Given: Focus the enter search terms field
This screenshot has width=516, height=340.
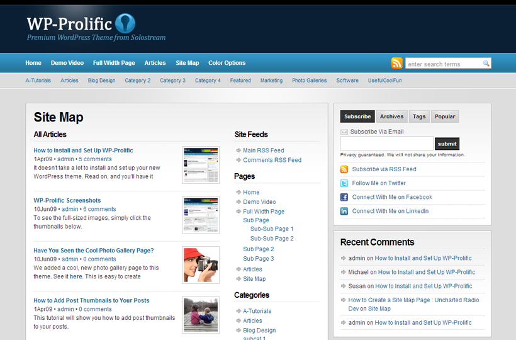Looking at the screenshot, I should [x=444, y=63].
